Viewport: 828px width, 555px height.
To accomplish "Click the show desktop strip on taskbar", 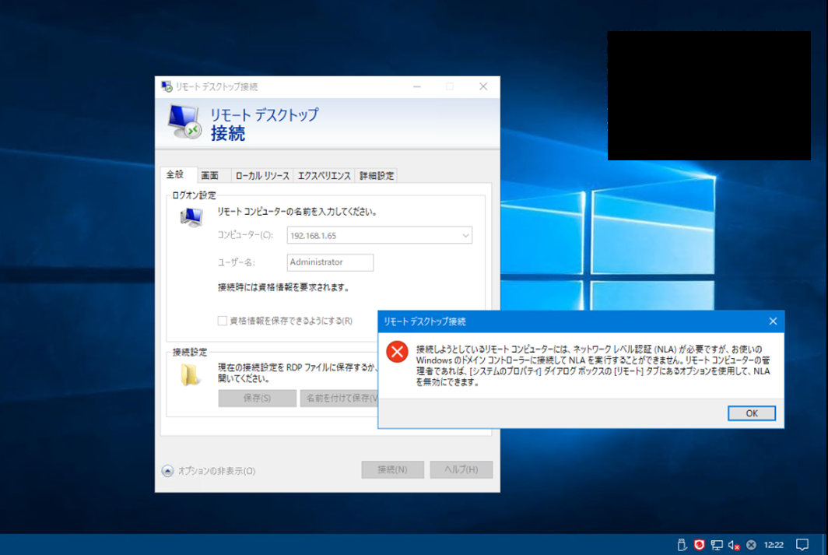I will [825, 544].
